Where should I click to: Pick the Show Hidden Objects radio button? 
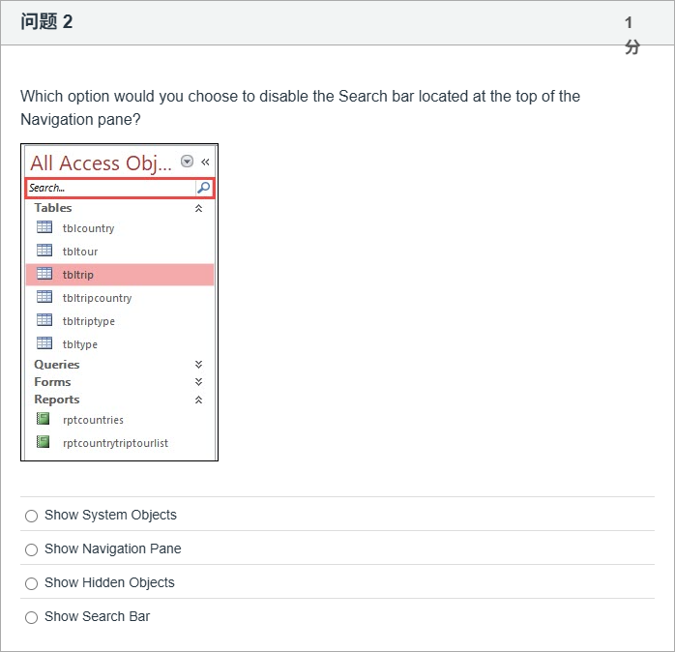click(x=32, y=583)
